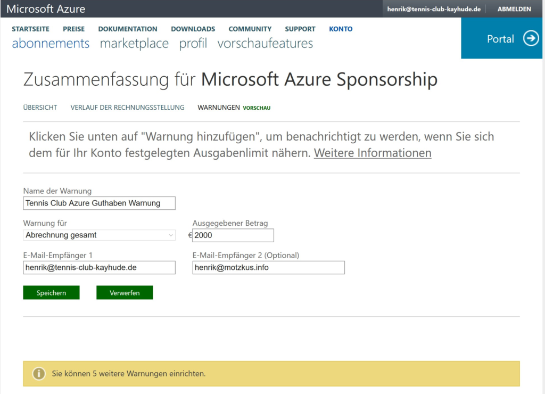Image resolution: width=545 pixels, height=394 pixels.
Task: Open the 'Weitere Informationen' link
Action: 372,153
